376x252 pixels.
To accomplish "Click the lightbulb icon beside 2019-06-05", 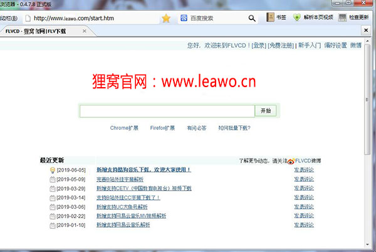I will 53,171.
